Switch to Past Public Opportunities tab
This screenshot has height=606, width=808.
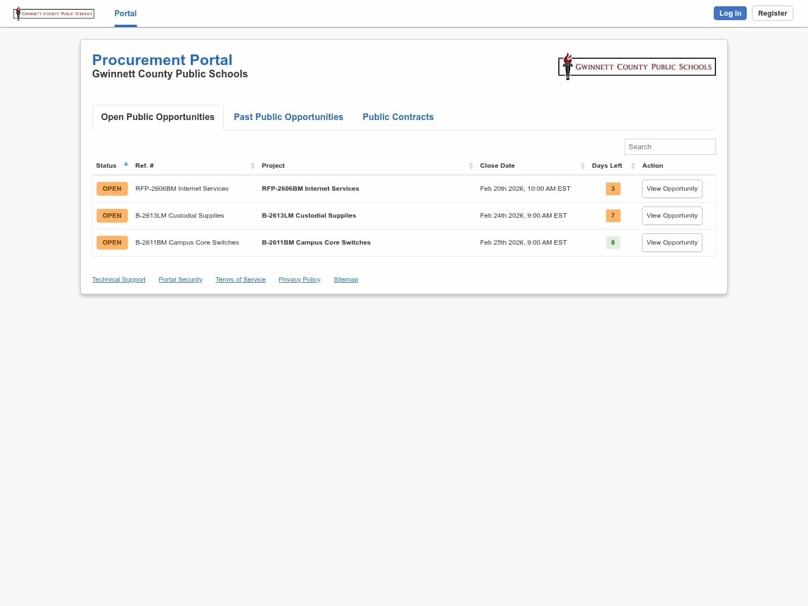288,117
